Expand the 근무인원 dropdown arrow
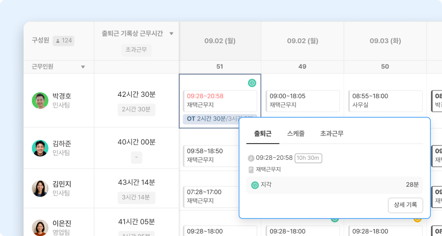The height and width of the screenshot is (236, 442). pyautogui.click(x=83, y=67)
